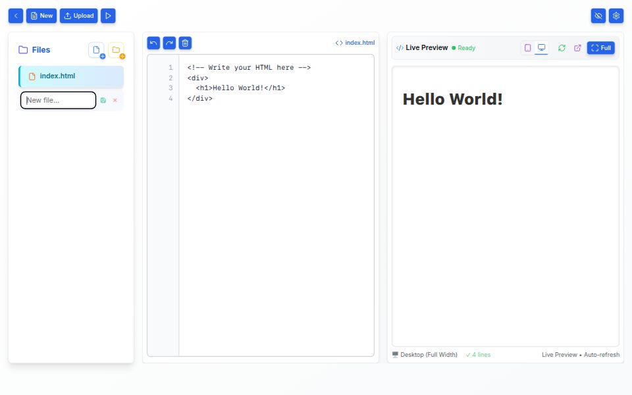Screen dimensions: 632x395
Task: Upload a file using the Upload button
Action: 78,15
